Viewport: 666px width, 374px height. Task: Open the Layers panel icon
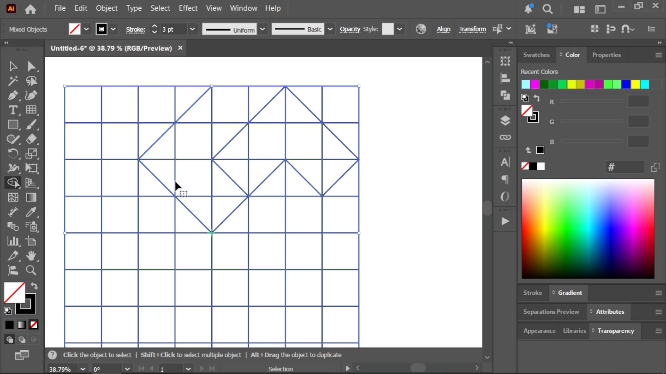click(x=505, y=121)
